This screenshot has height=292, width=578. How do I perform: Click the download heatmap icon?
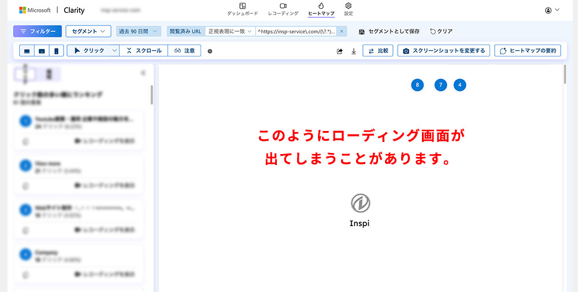354,51
